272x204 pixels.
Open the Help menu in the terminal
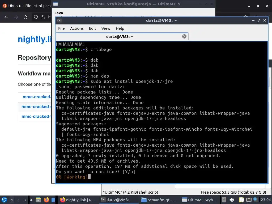point(120,28)
